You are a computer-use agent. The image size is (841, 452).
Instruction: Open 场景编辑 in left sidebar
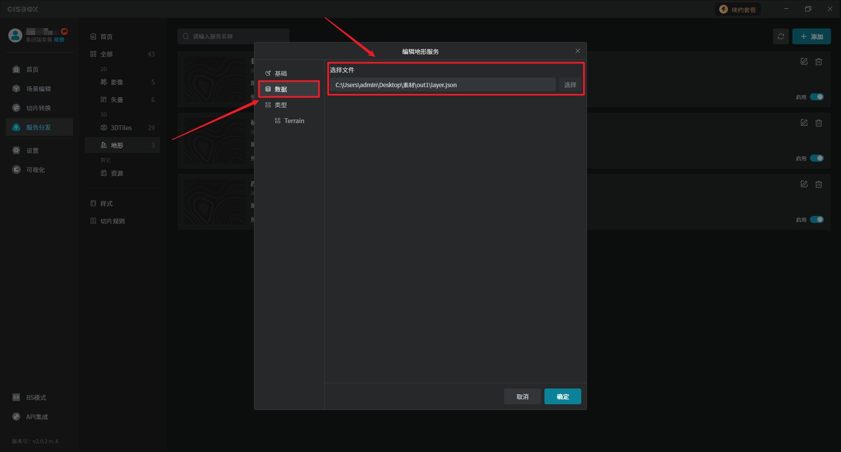(38, 89)
